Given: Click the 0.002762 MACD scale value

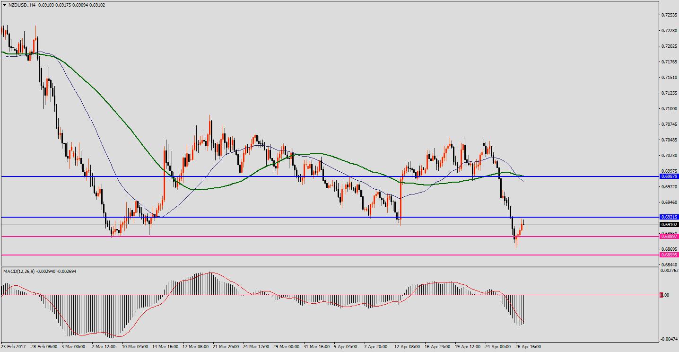Looking at the screenshot, I should click(x=670, y=271).
